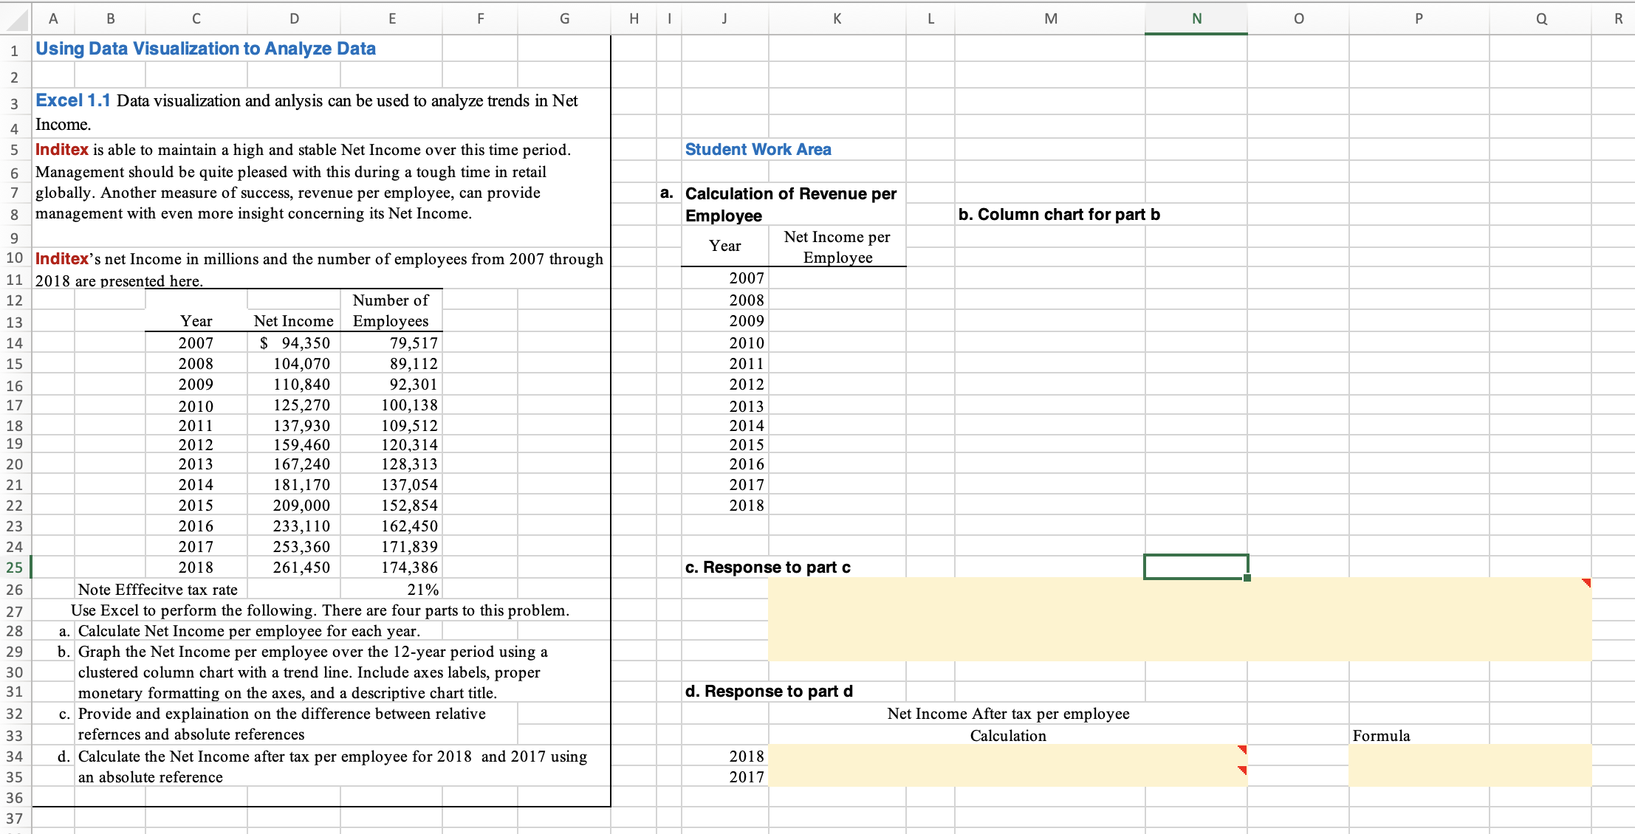The image size is (1635, 834).
Task: Click the 'Net Income per Employee' header cell
Action: [x=836, y=247]
